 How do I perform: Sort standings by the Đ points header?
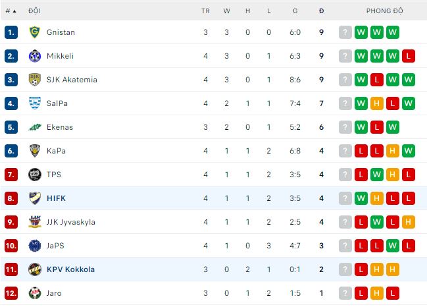click(321, 11)
